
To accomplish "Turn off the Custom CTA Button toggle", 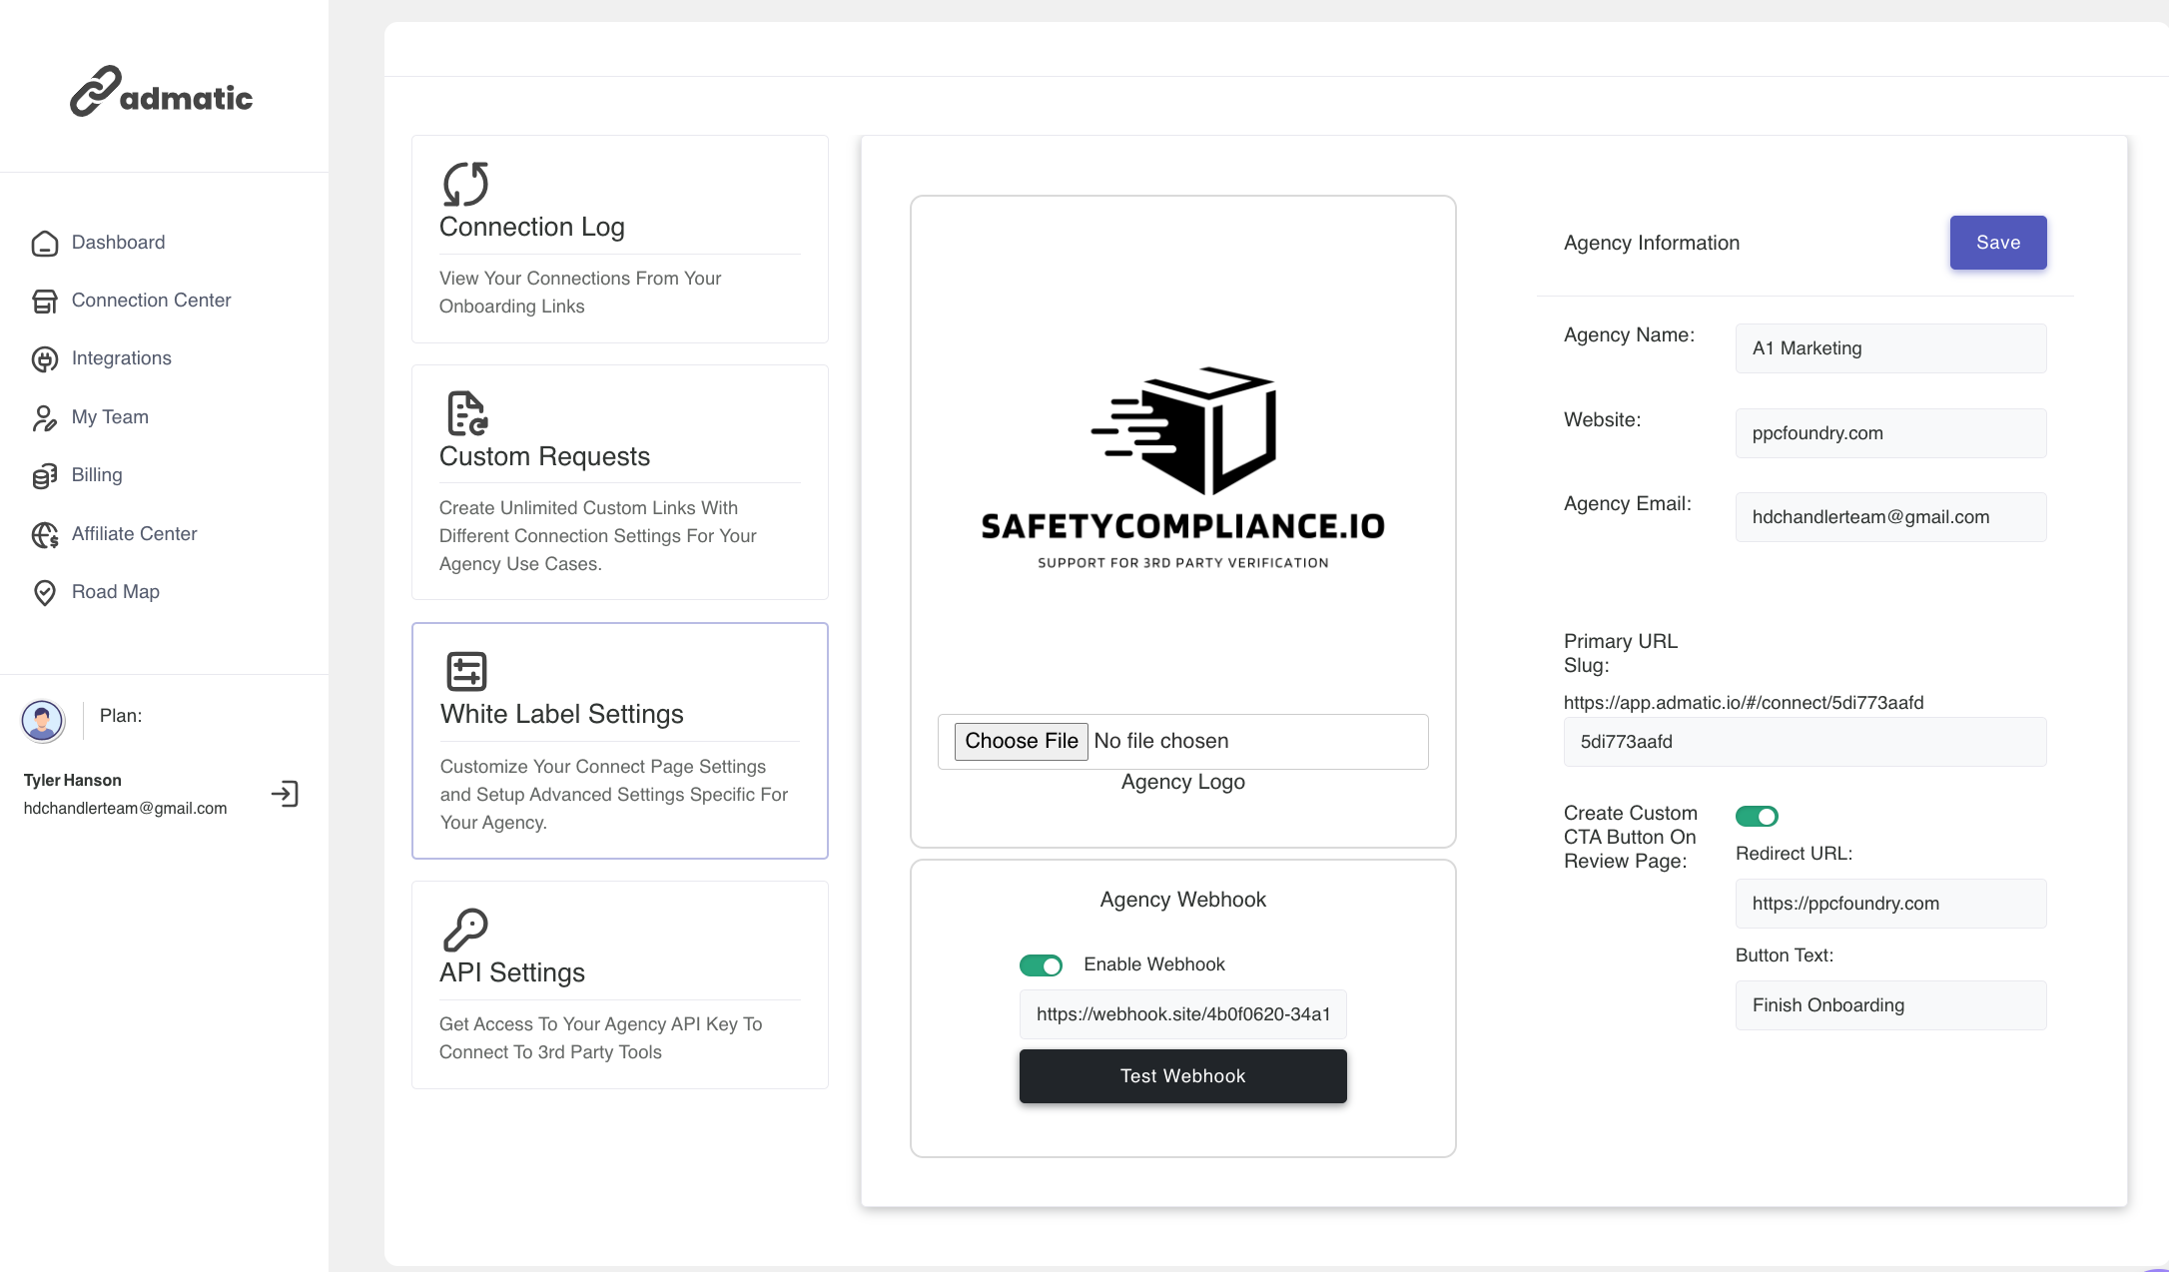I will point(1757,817).
